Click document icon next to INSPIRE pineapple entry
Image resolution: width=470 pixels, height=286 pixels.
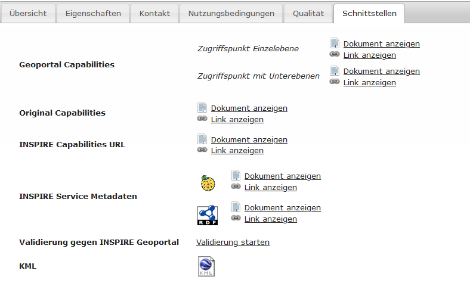[236, 176]
